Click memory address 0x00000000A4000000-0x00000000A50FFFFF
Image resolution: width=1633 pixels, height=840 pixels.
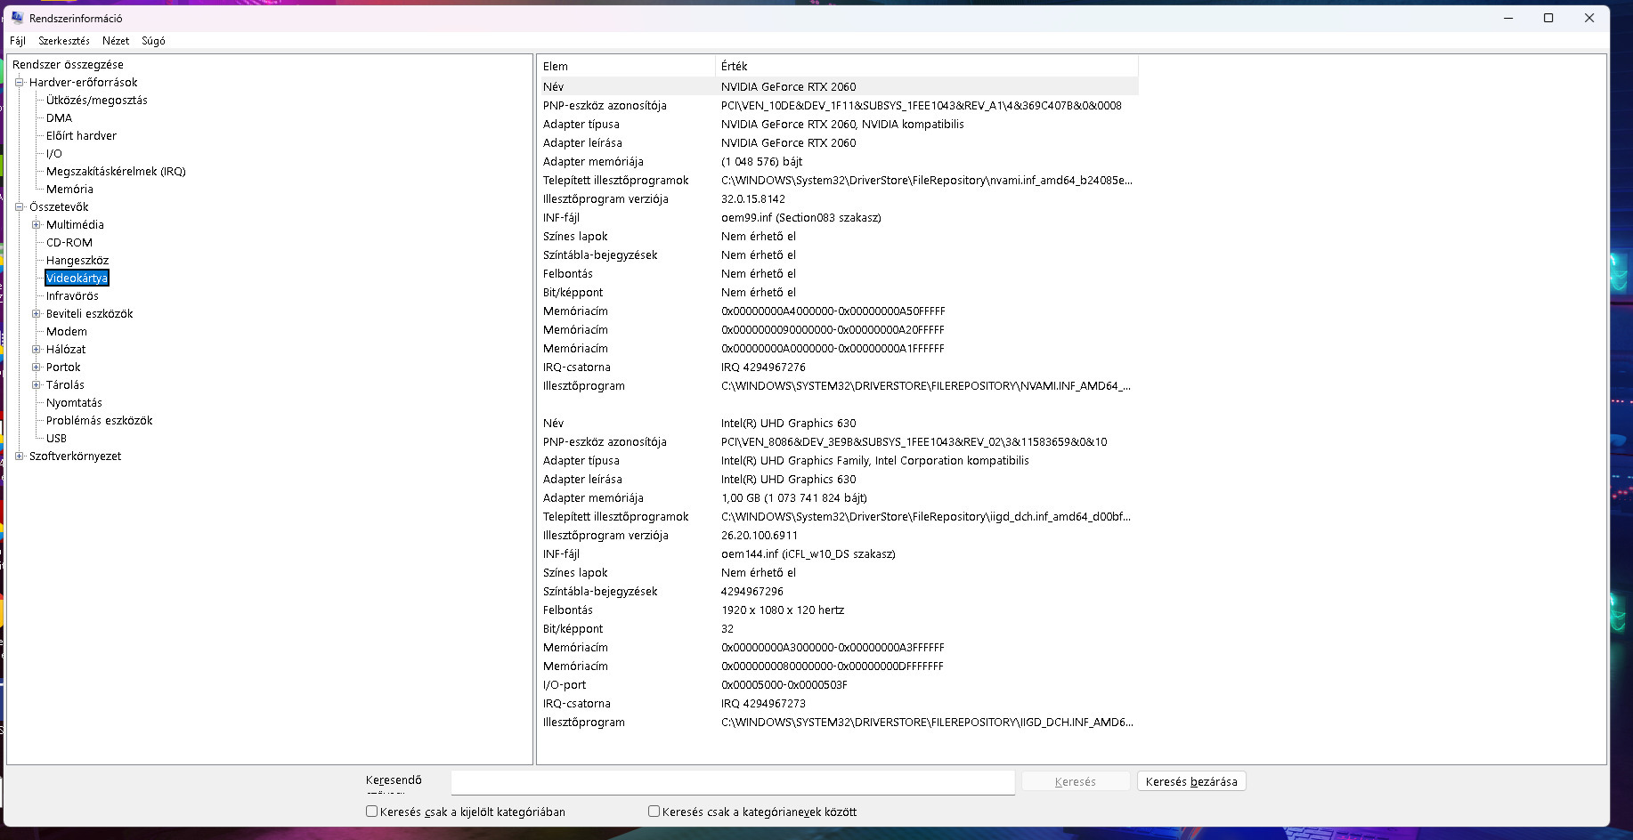(x=833, y=311)
